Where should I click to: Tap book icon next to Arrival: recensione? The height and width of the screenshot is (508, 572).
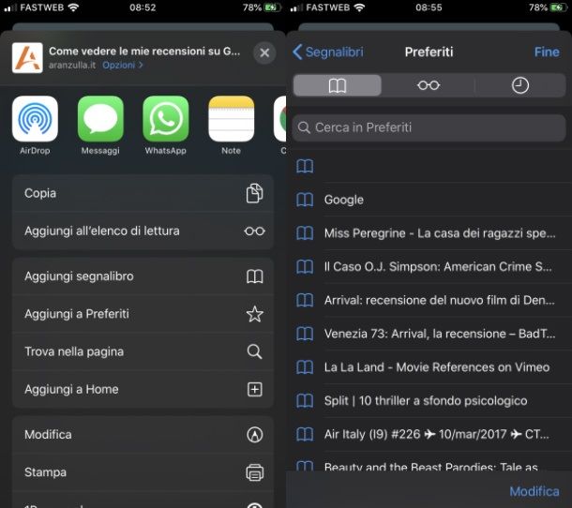[x=305, y=300]
